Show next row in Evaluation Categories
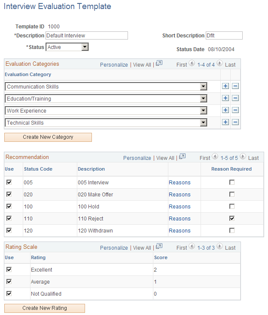The height and width of the screenshot is (315, 268). click(219, 64)
